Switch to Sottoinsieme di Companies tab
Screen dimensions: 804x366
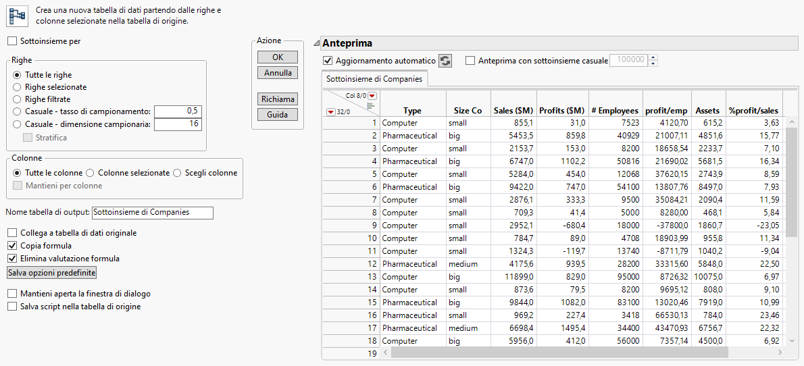[374, 79]
